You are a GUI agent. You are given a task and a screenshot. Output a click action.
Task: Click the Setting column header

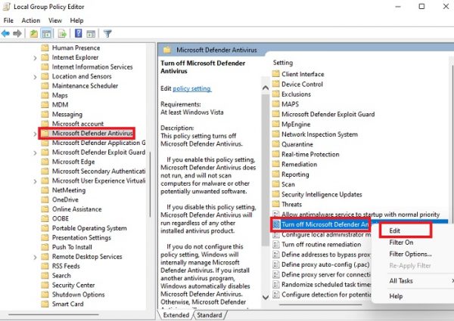[x=283, y=63]
